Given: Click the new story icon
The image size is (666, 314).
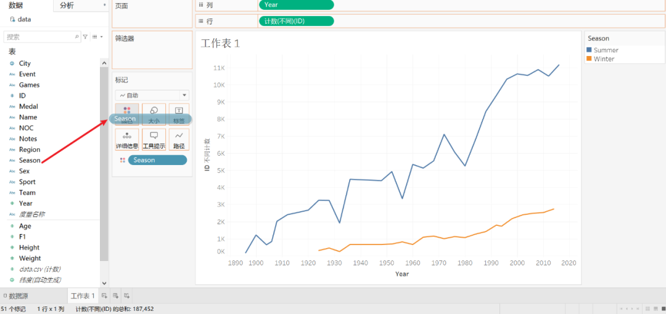Looking at the screenshot, I should tap(126, 296).
